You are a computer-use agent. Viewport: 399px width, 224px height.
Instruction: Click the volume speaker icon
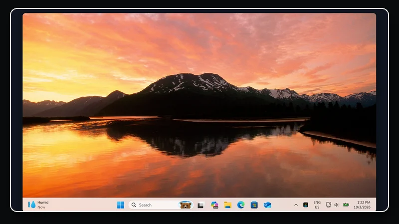click(336, 205)
